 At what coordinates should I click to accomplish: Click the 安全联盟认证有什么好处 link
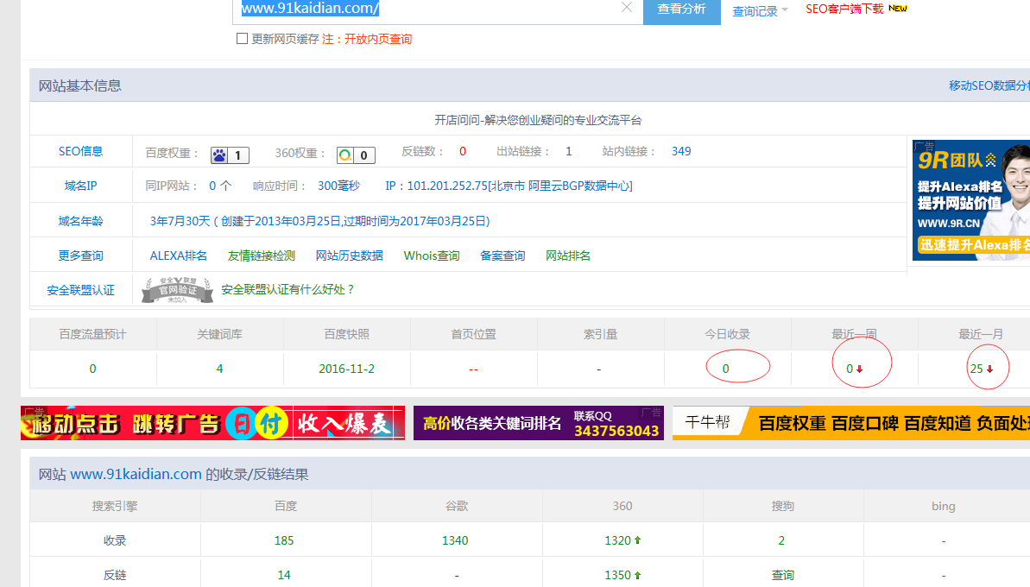coord(288,290)
